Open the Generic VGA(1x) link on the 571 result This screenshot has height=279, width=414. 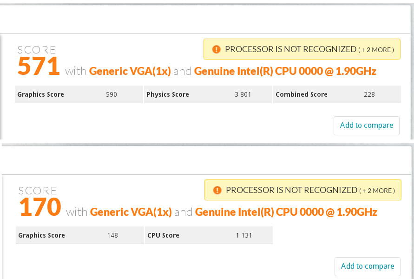[131, 71]
